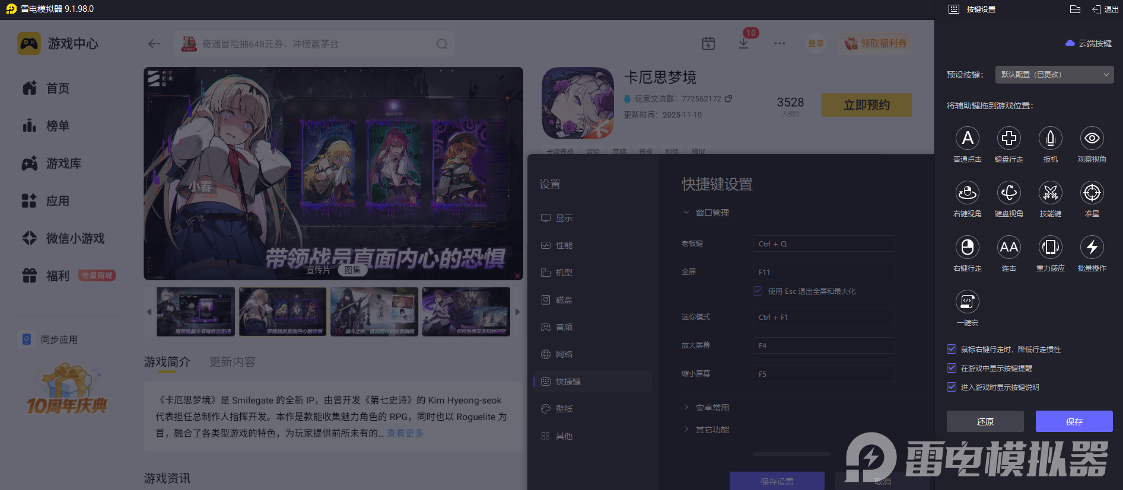Expand the 安卓常用 section
1123x490 pixels.
[x=706, y=408]
